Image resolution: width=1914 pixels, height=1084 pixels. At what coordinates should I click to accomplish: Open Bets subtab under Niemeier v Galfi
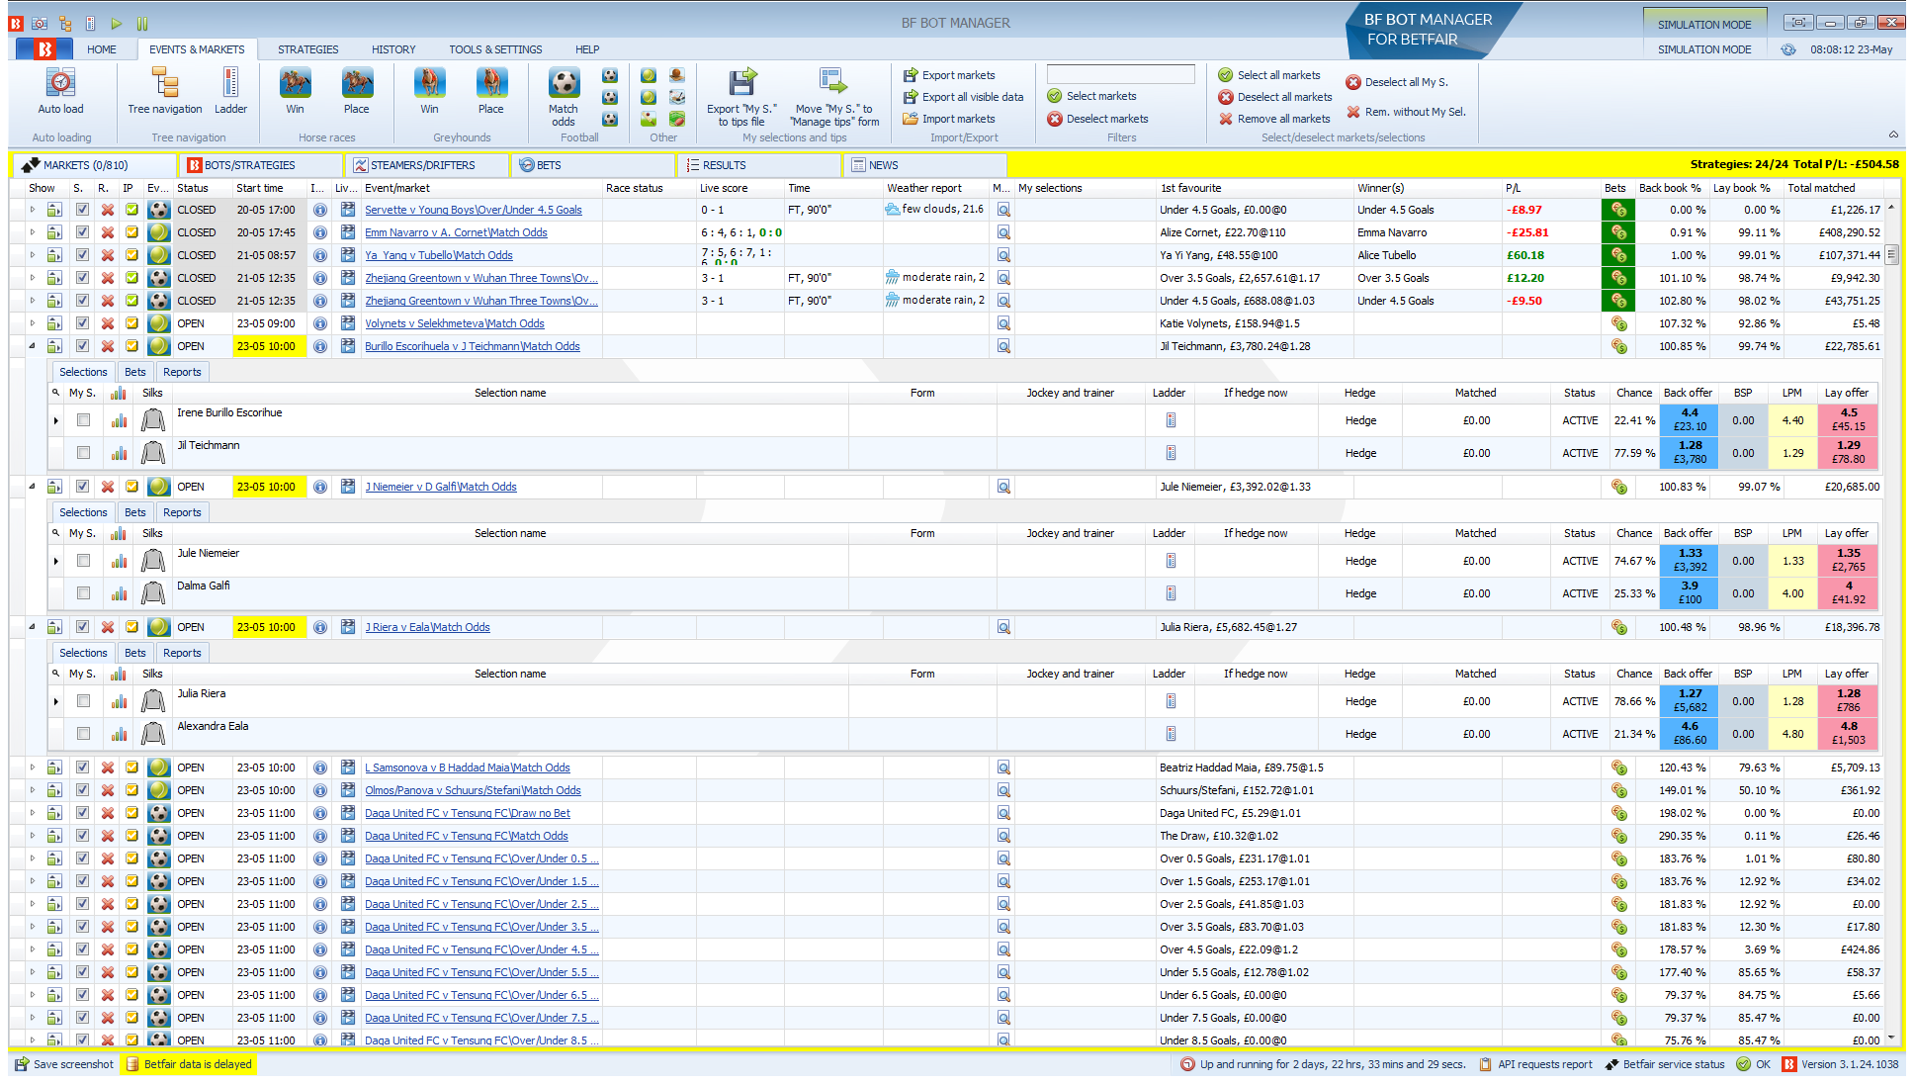[x=135, y=512]
